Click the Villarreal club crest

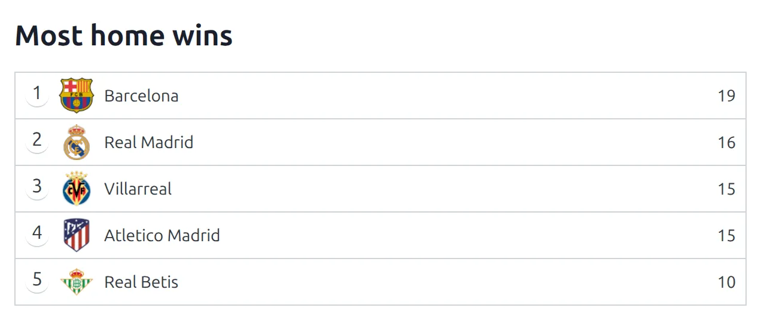pyautogui.click(x=77, y=189)
